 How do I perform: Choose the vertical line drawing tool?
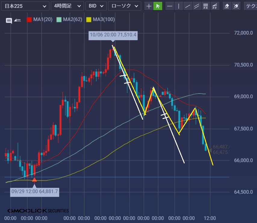(179, 6)
